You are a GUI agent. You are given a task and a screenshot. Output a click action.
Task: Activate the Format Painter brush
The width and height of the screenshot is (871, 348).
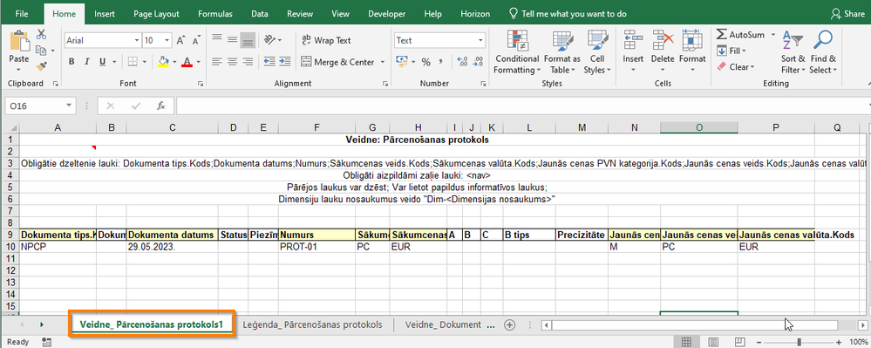point(41,65)
